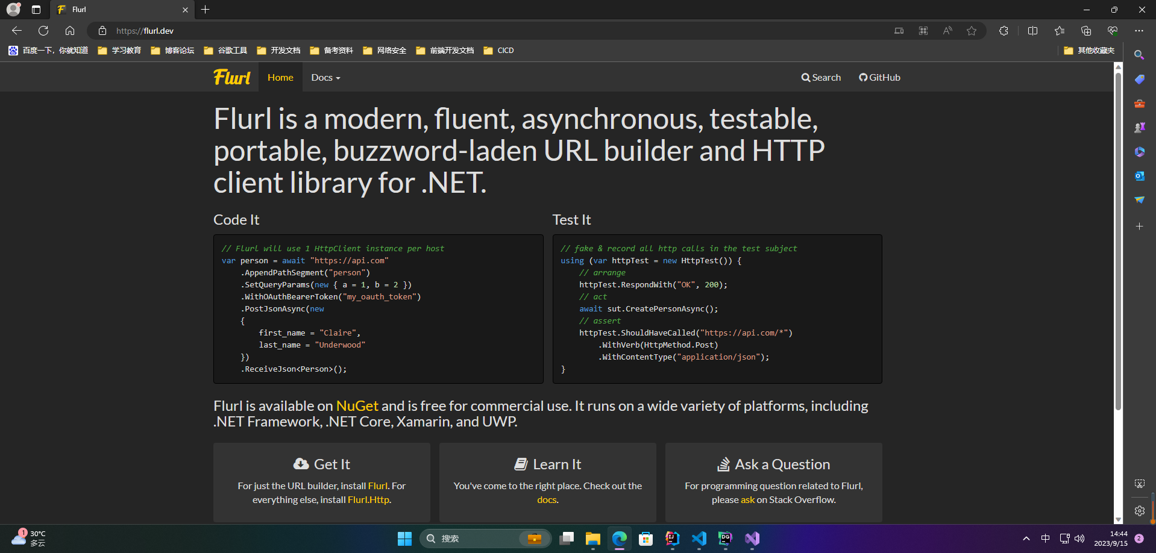The image size is (1156, 553).
Task: Open the 谷歌工具 bookmarks folder
Action: pos(225,51)
